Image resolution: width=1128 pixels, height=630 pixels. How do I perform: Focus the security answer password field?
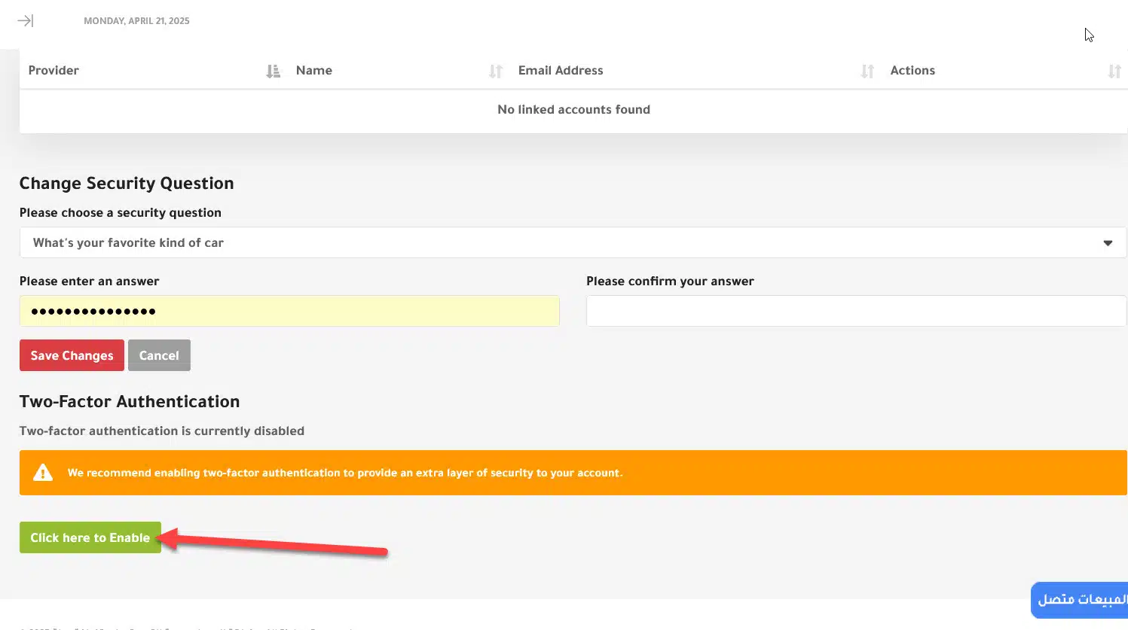pyautogui.click(x=289, y=311)
